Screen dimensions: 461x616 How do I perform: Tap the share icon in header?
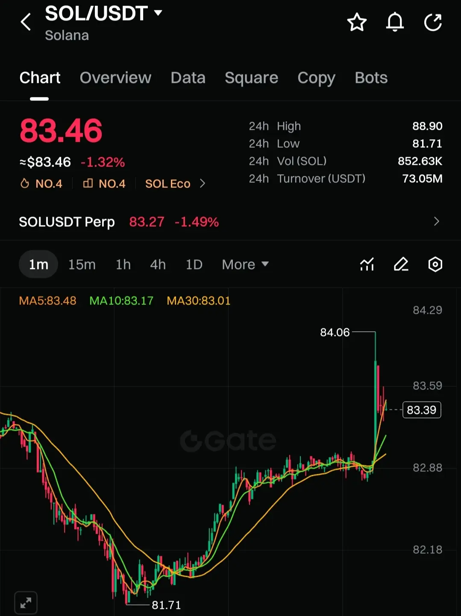(x=433, y=22)
